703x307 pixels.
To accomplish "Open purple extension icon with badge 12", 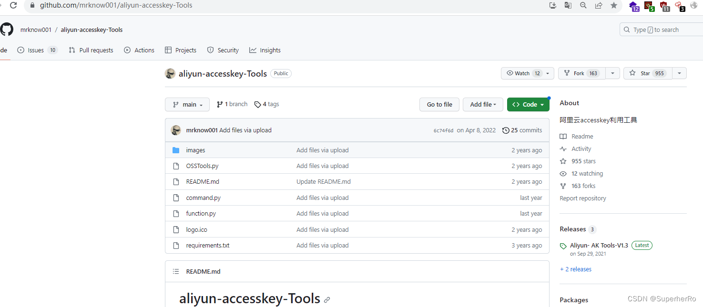I will (x=634, y=6).
